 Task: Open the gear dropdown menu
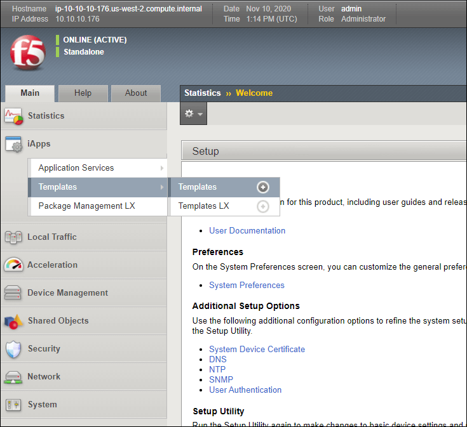point(193,114)
